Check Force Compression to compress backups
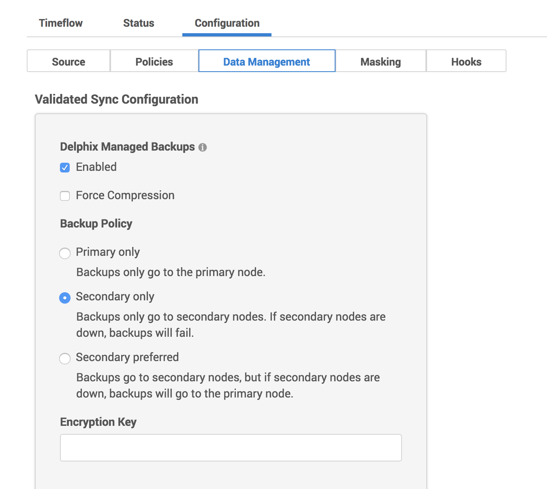547x489 pixels. (x=65, y=196)
